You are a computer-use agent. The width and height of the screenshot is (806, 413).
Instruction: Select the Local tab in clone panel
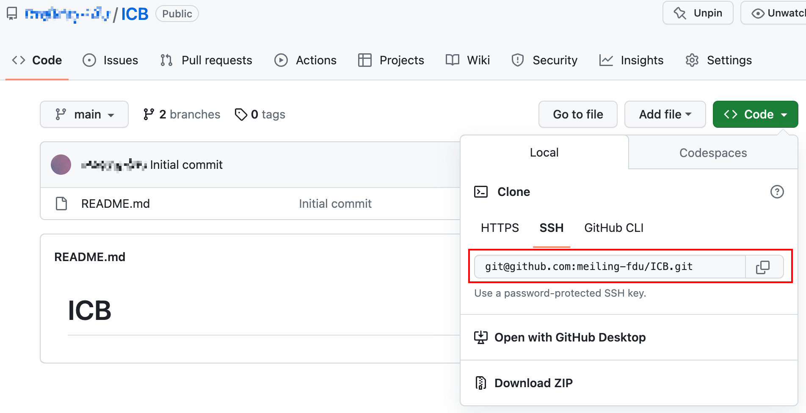(544, 152)
